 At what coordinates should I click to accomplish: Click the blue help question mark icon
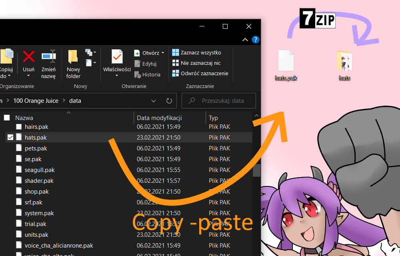pyautogui.click(x=255, y=40)
